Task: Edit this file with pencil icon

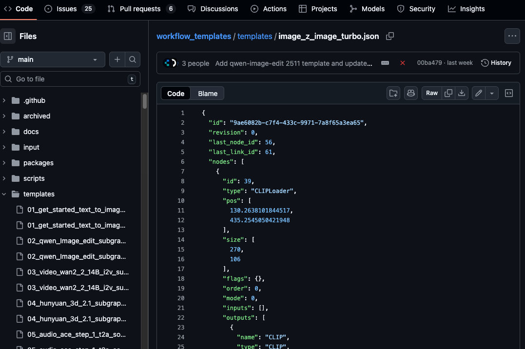Action: pyautogui.click(x=479, y=93)
